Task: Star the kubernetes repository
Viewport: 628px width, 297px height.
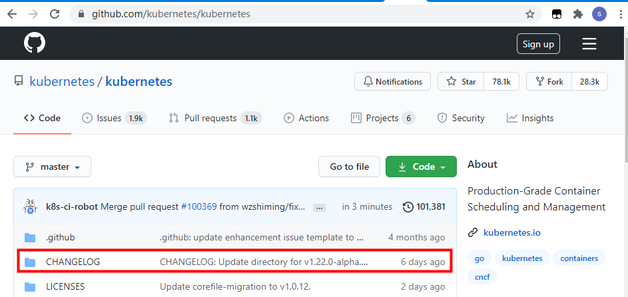Action: tap(461, 82)
